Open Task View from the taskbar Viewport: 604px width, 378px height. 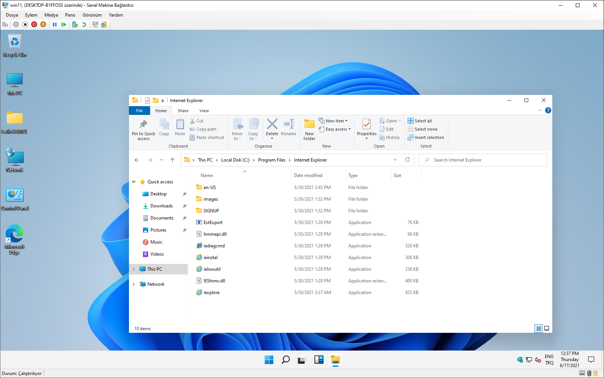click(302, 360)
